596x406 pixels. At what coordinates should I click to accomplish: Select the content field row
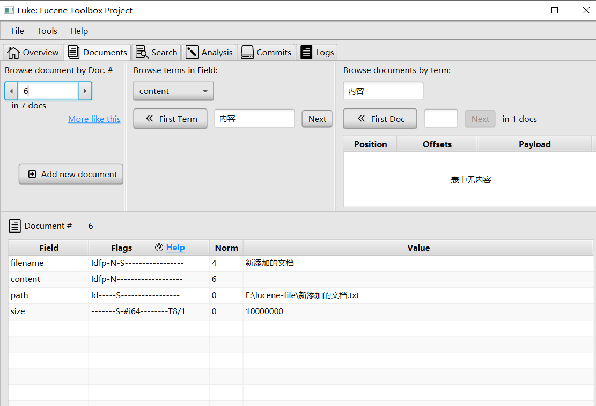pos(300,279)
